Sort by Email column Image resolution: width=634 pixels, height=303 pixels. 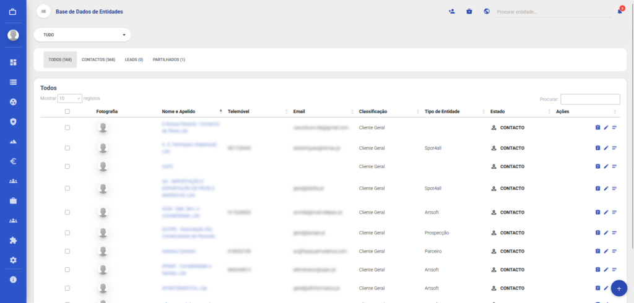[x=323, y=111]
